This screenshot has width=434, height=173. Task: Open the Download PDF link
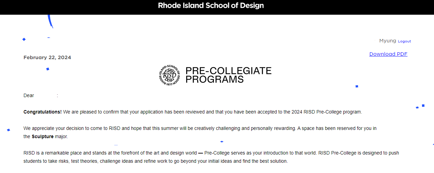click(x=388, y=54)
